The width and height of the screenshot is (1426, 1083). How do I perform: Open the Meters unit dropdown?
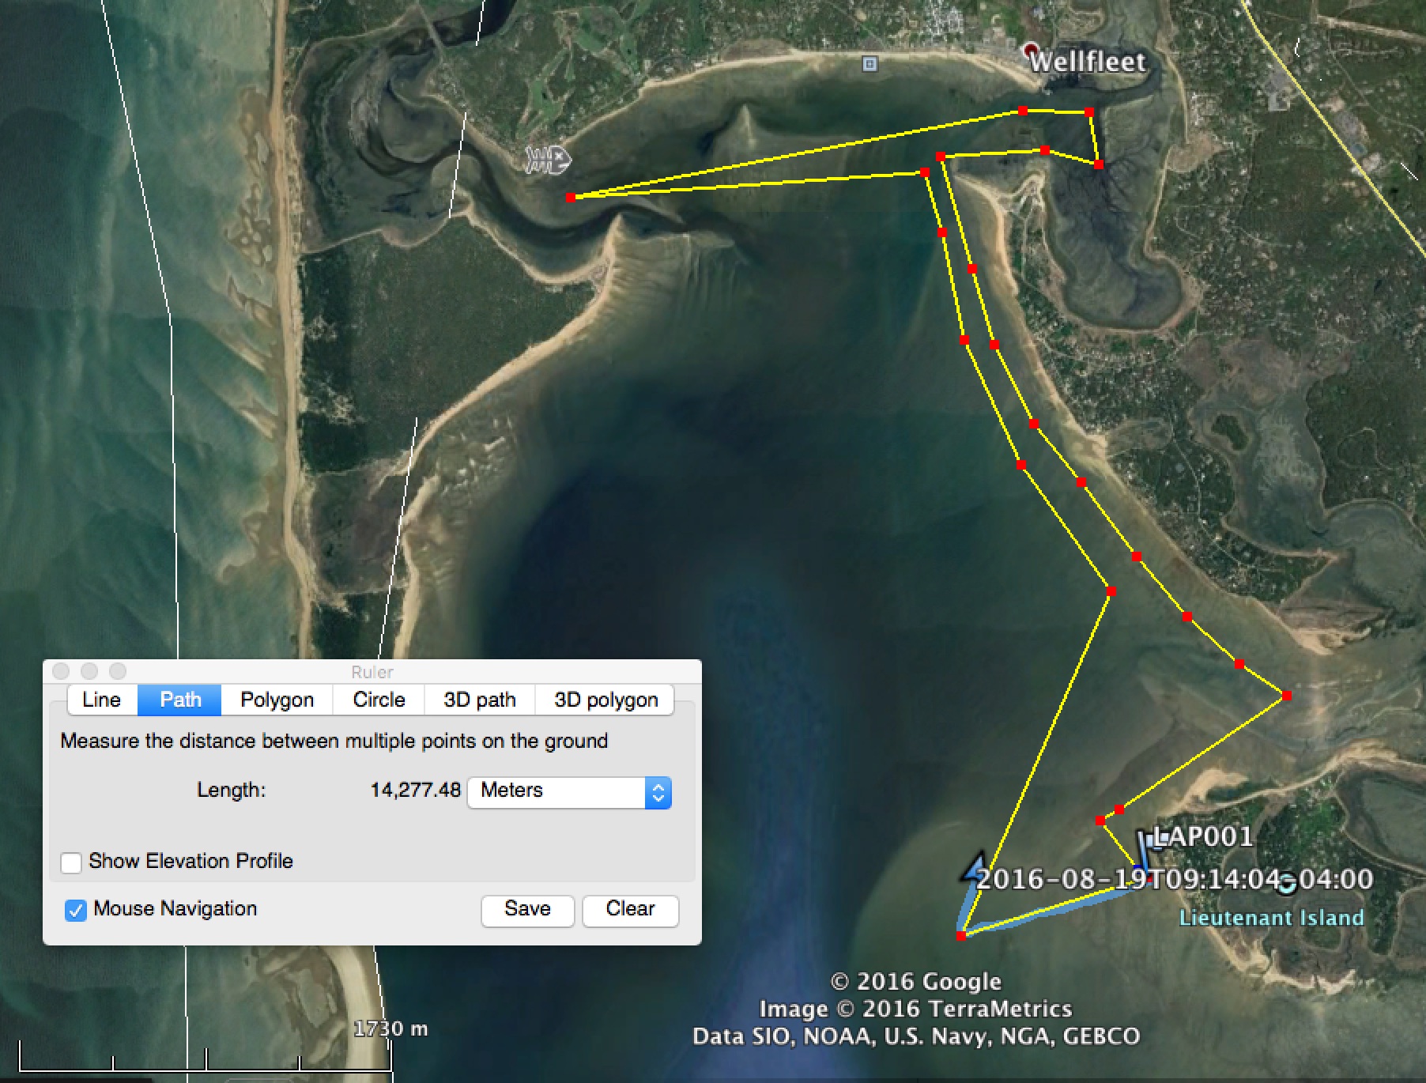point(569,791)
